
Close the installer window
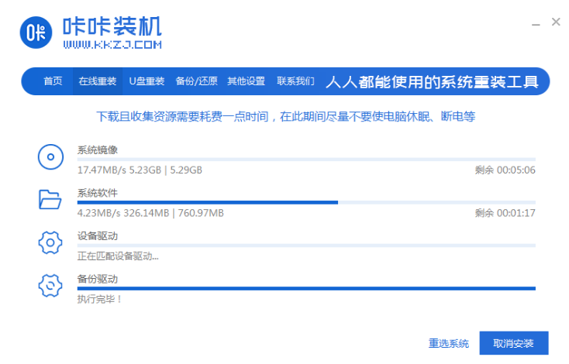click(x=555, y=22)
